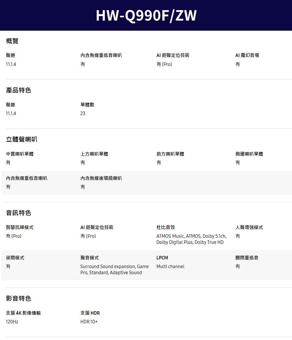Select the 11.1.4 value under 概覽
The height and width of the screenshot is (340, 292).
pos(11,64)
